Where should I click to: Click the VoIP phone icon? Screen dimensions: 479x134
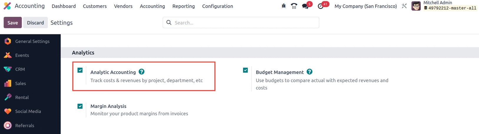coord(294,6)
